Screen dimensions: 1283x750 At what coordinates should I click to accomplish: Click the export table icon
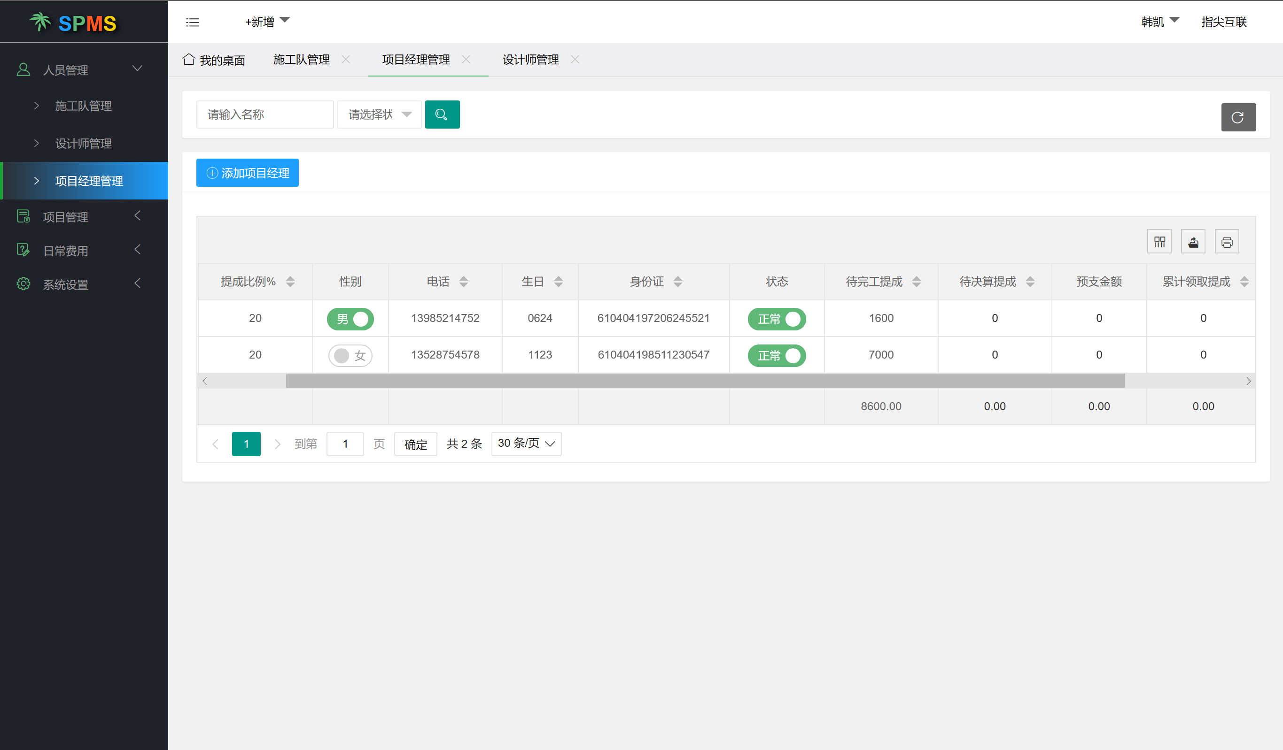point(1193,242)
